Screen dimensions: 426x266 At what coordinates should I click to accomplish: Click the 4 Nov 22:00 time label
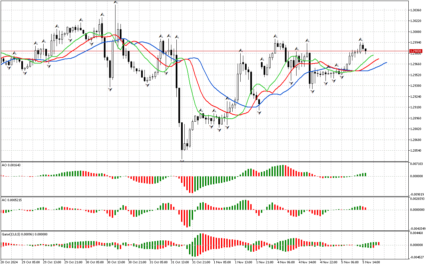[328, 262]
